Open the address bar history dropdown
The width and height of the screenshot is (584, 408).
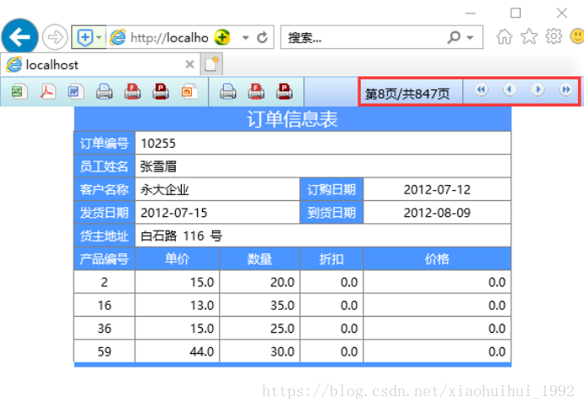tap(245, 37)
